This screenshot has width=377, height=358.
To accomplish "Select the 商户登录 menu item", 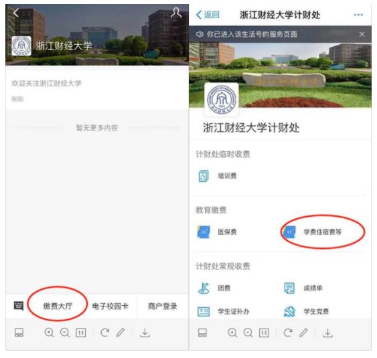I will [x=163, y=306].
